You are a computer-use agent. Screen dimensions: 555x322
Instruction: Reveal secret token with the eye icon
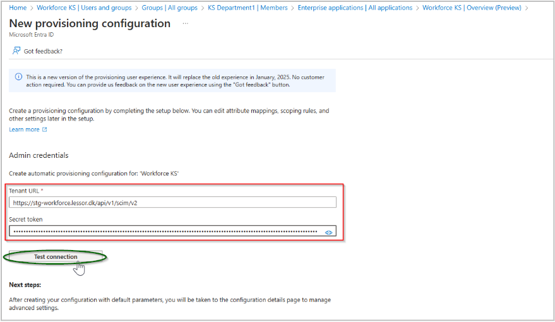(328, 232)
